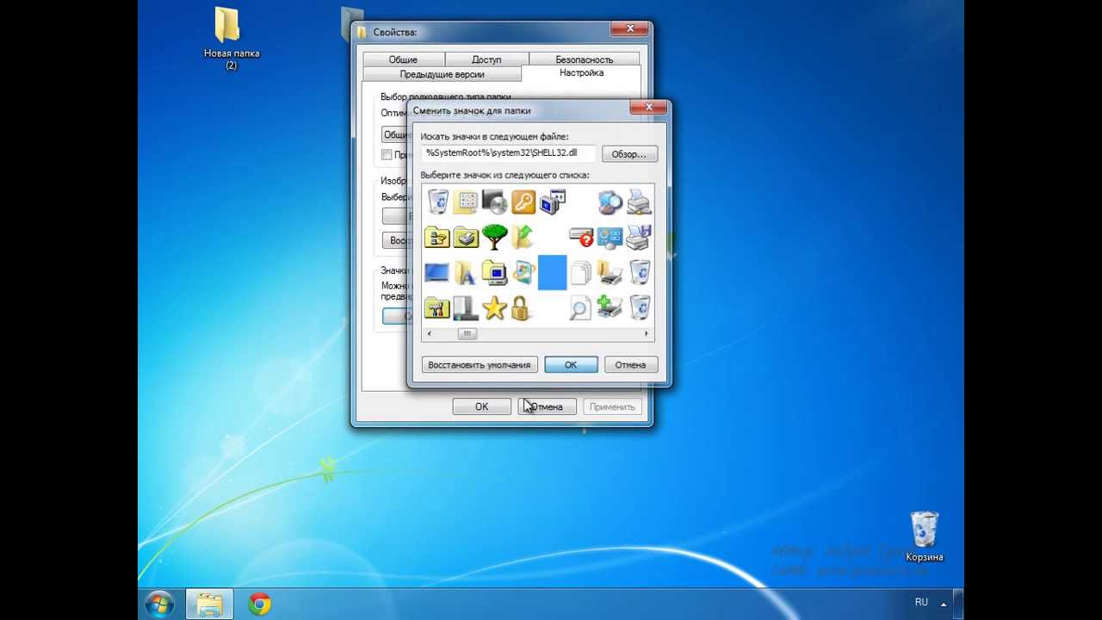Select the printer with green plus icon

pyautogui.click(x=610, y=307)
